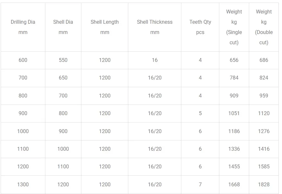Select the single cut weight 909 cell
Viewport: 282px width, 194px height.
click(234, 96)
